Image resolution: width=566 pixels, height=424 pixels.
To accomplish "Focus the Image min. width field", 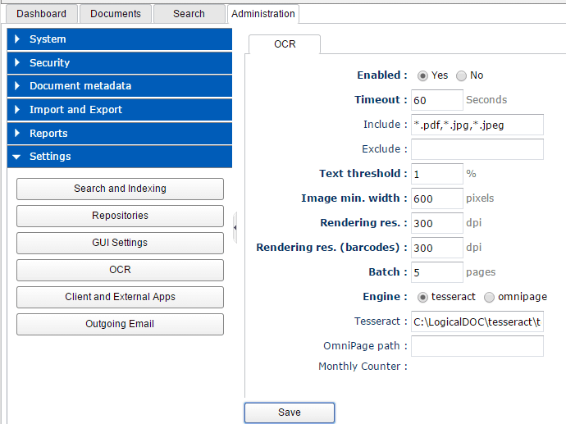I will point(436,198).
